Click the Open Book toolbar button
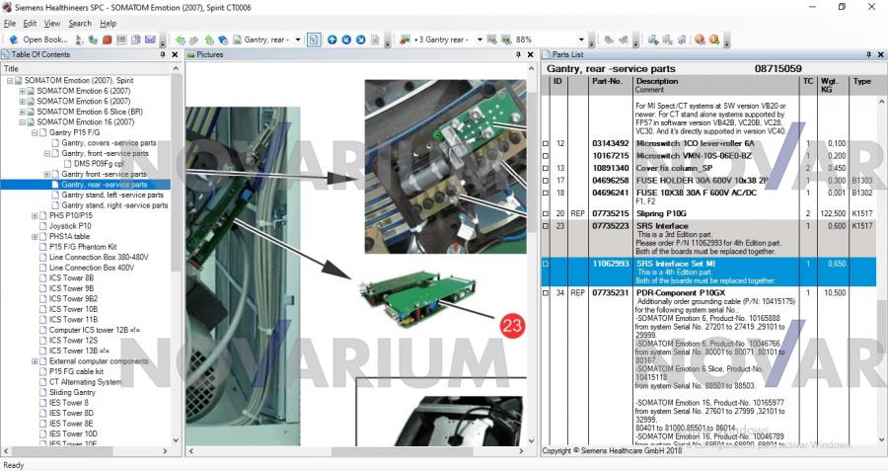The image size is (888, 471). 39,39
